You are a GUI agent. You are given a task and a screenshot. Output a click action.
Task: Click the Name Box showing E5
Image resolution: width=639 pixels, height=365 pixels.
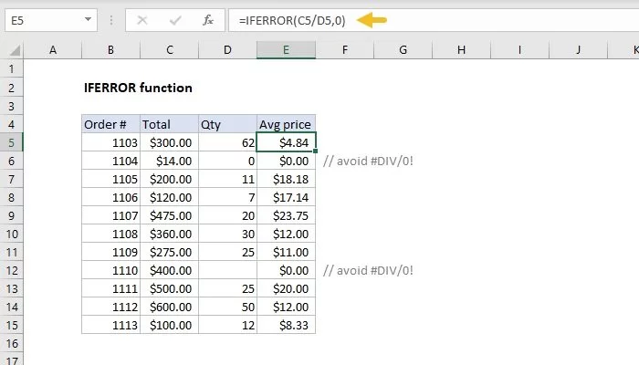pos(51,20)
